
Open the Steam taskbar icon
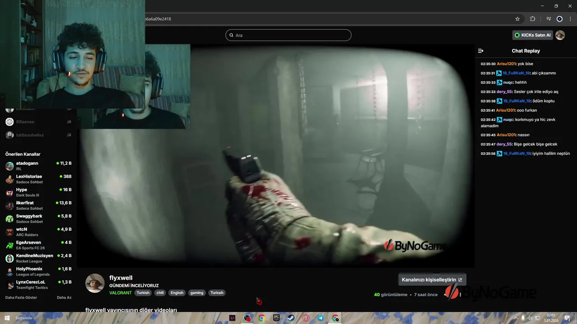pyautogui.click(x=291, y=318)
